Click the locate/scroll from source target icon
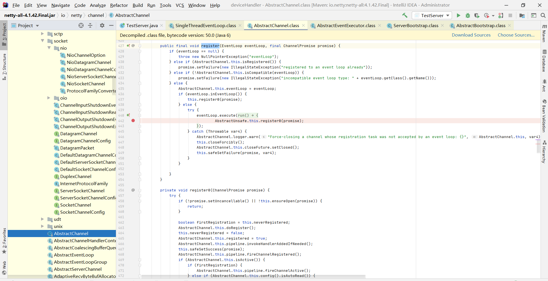This screenshot has height=281, width=548. (81, 25)
